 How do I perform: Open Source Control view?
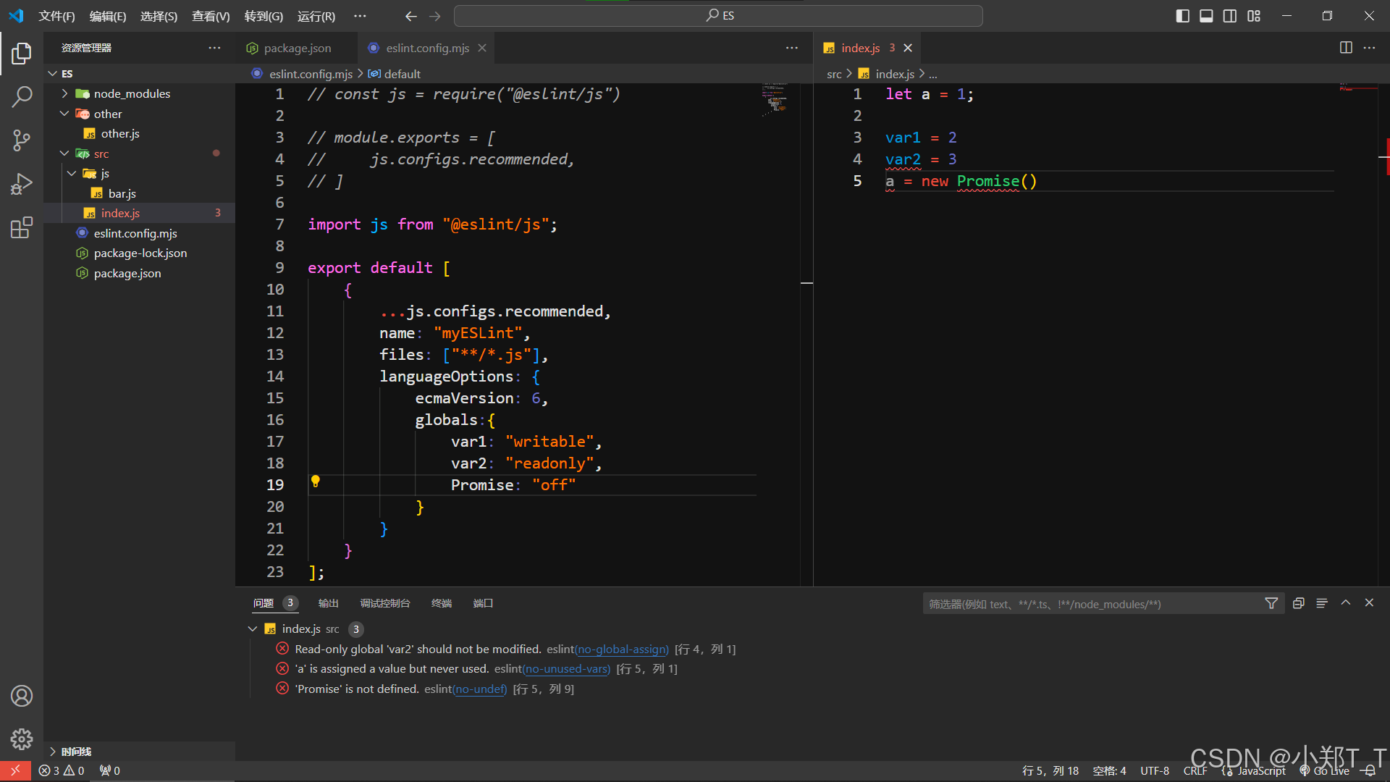point(22,140)
